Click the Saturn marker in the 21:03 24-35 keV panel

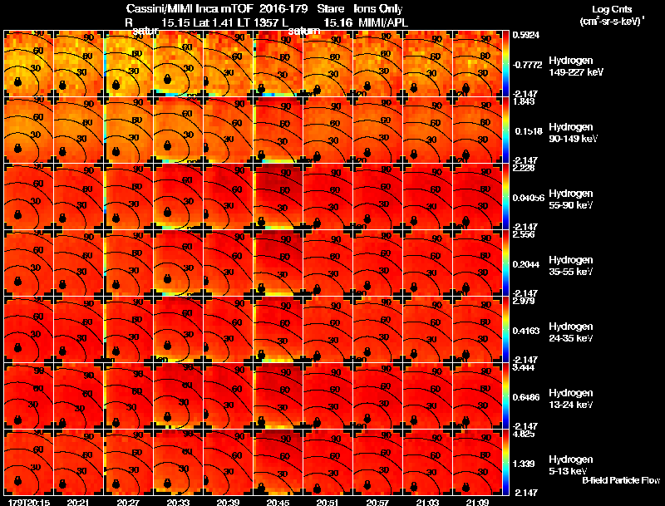coord(414,355)
